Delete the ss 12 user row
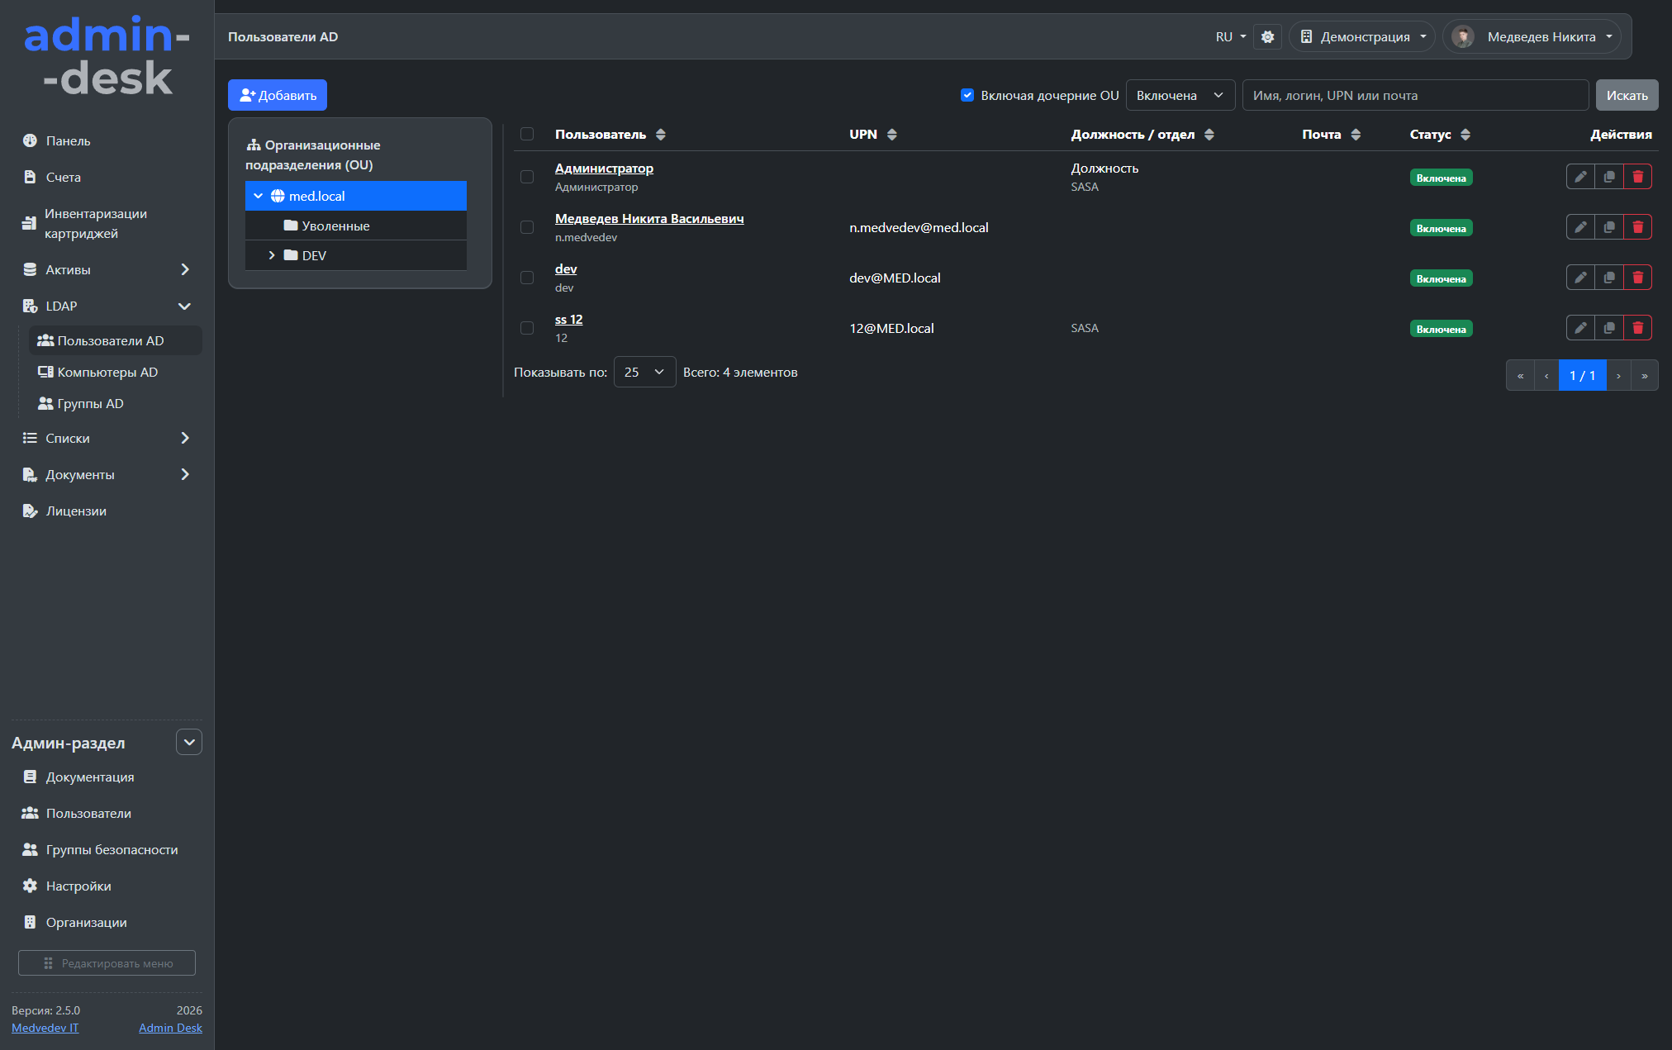Viewport: 1672px width, 1050px height. [1637, 328]
